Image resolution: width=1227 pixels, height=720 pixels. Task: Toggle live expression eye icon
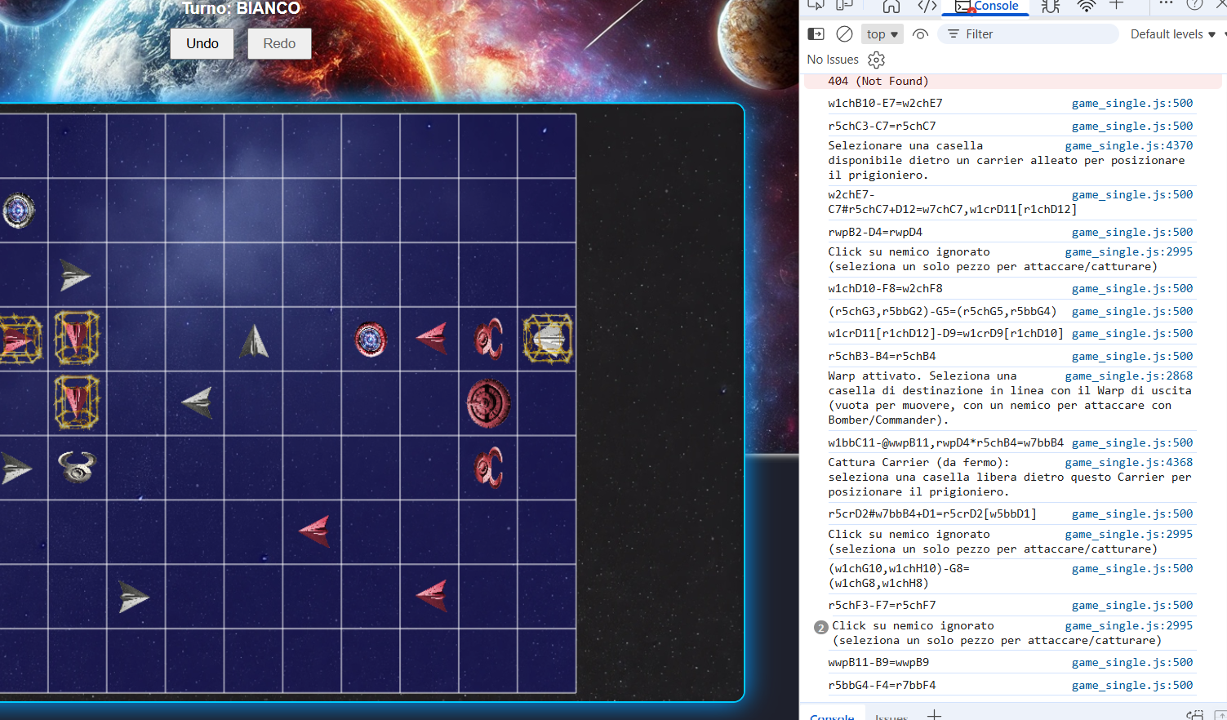pyautogui.click(x=920, y=34)
